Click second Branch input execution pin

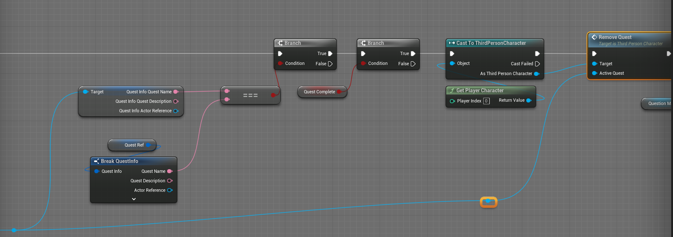pyautogui.click(x=363, y=54)
